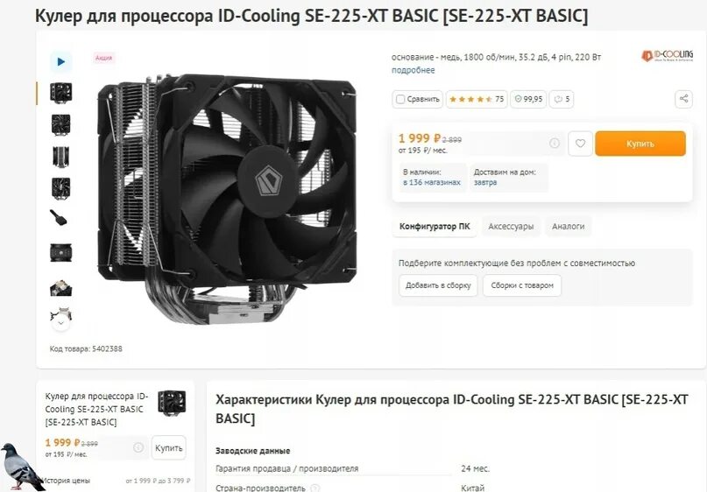The height and width of the screenshot is (492, 707).
Task: Open the 99,95 reliability rating badge
Action: (x=528, y=99)
